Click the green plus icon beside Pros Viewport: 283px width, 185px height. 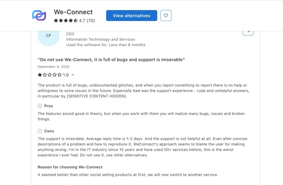pos(40,106)
